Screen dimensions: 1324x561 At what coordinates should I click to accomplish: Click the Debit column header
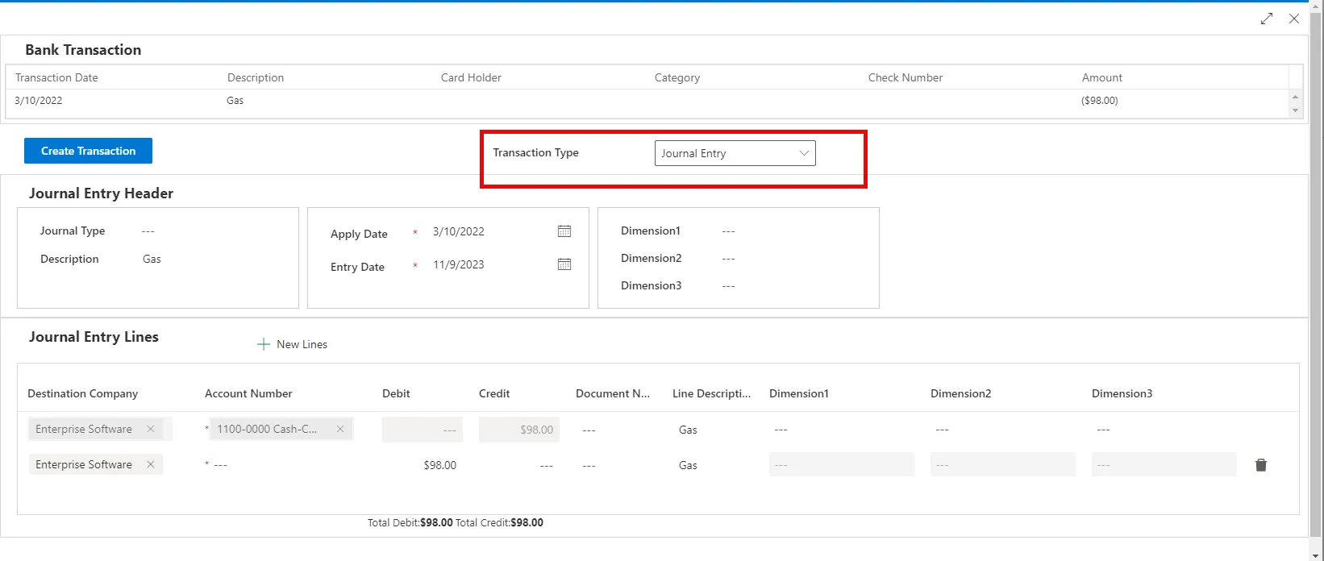click(x=396, y=393)
